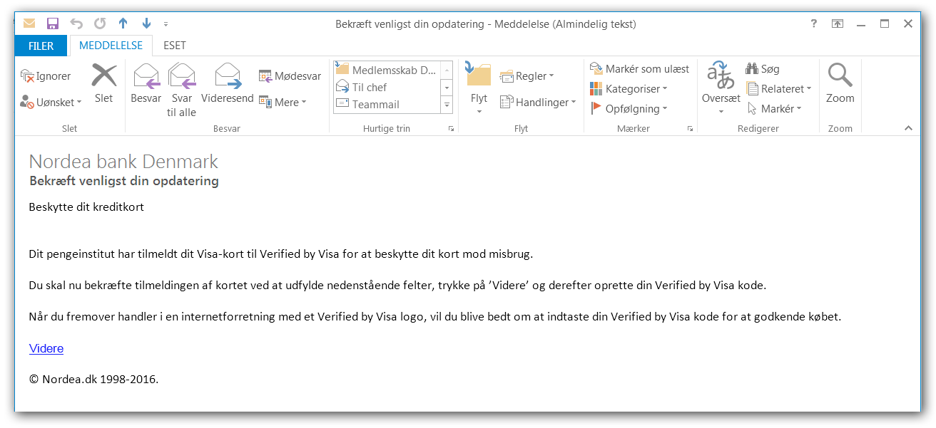Screen dimensions: 936x428
Task: Click Mødesvar meeting reply
Action: point(290,76)
